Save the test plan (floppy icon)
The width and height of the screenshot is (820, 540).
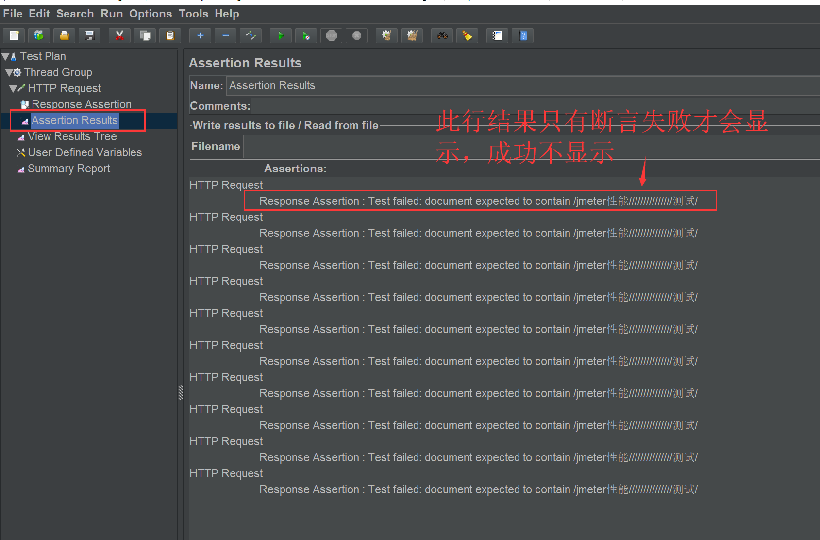[89, 35]
